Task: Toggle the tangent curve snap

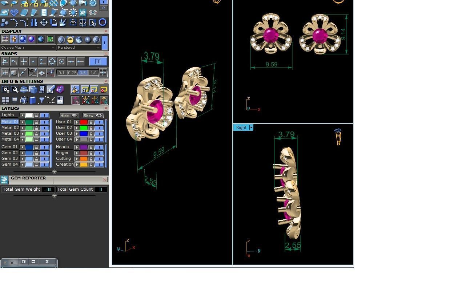Action: click(x=14, y=62)
